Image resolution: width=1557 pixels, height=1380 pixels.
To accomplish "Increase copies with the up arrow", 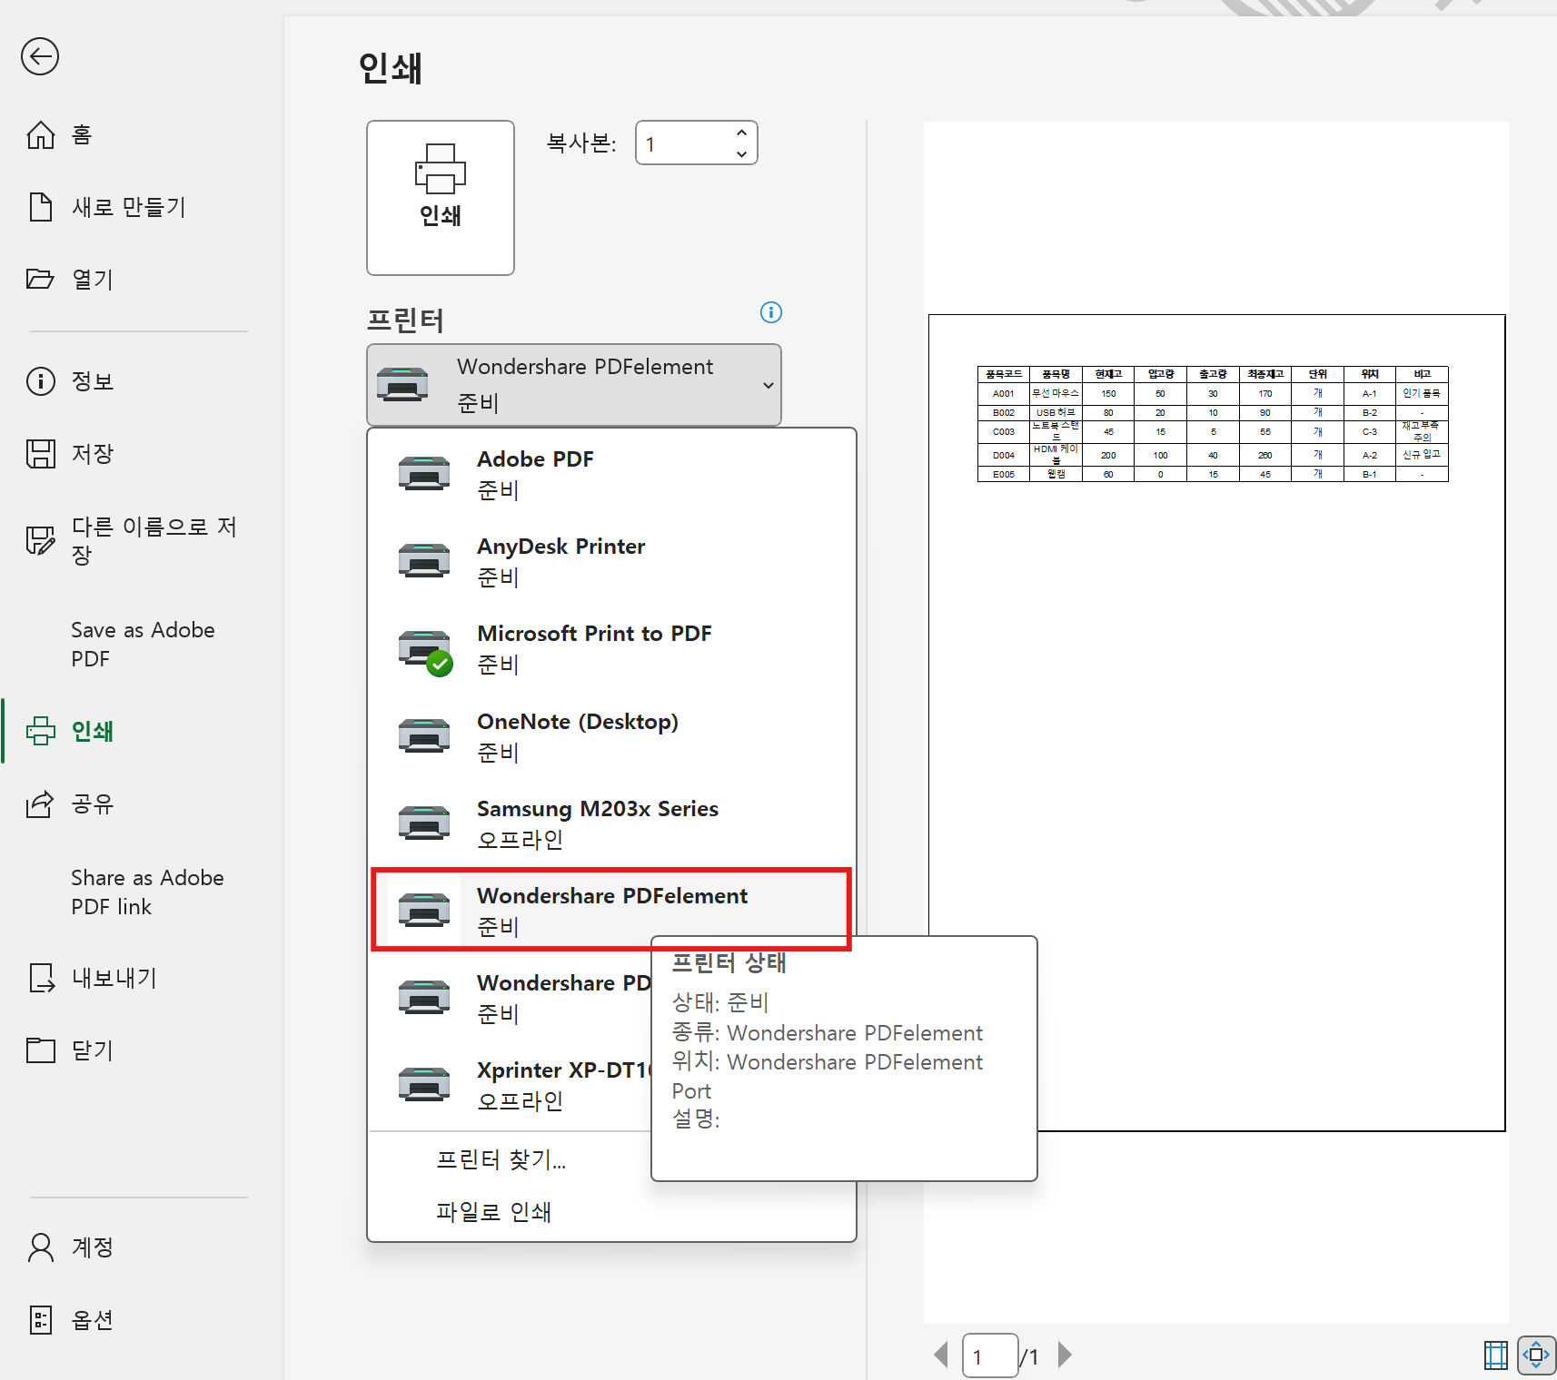I will 742,133.
